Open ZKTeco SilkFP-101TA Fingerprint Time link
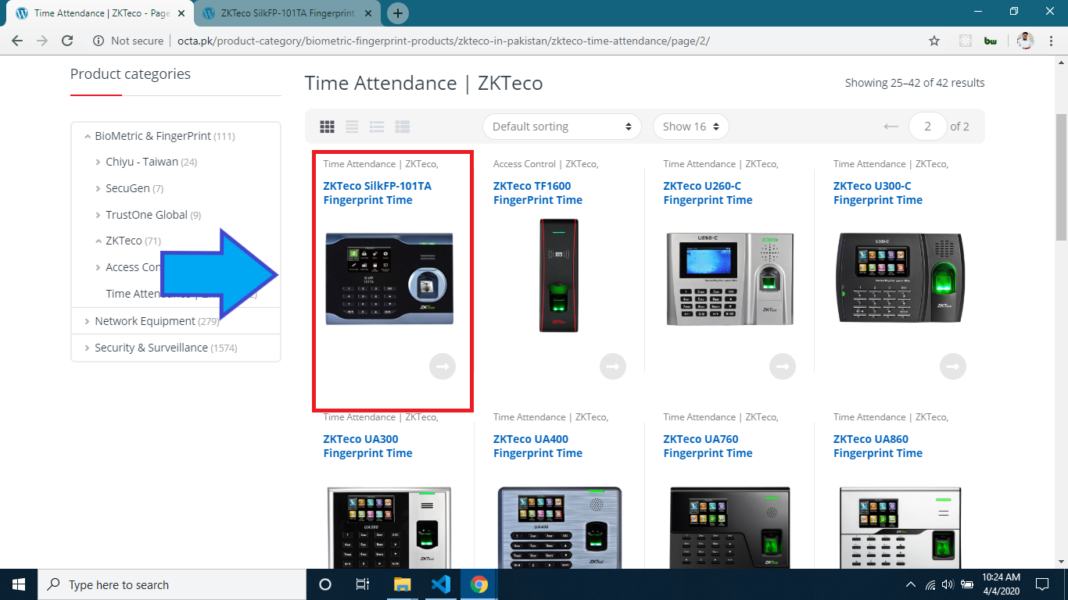This screenshot has width=1068, height=600. pos(377,193)
